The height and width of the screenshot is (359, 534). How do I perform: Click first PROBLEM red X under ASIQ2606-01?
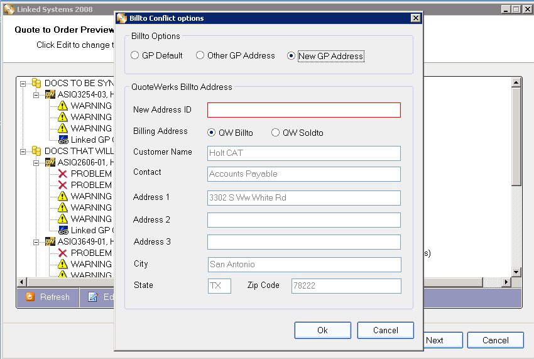pyautogui.click(x=63, y=174)
